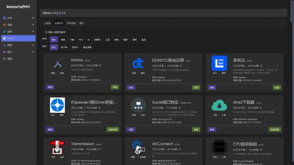Click the keyword search input field
Screen dimensions: 294x165
164,32
